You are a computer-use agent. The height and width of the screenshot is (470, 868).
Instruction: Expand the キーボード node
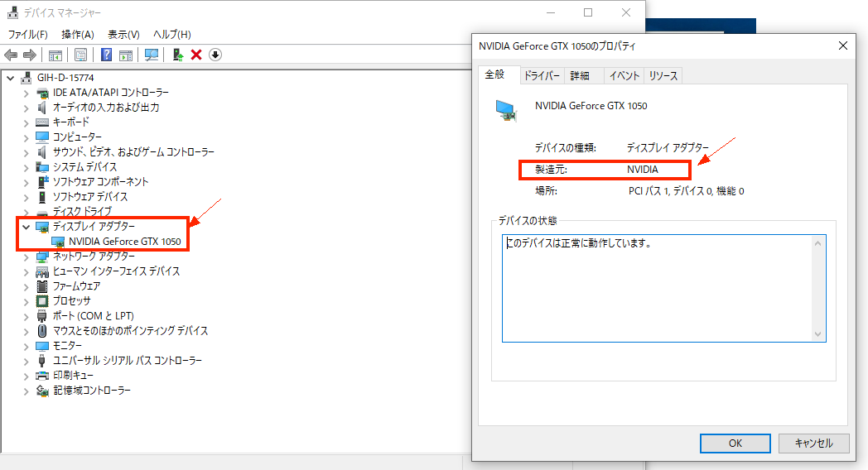point(26,122)
